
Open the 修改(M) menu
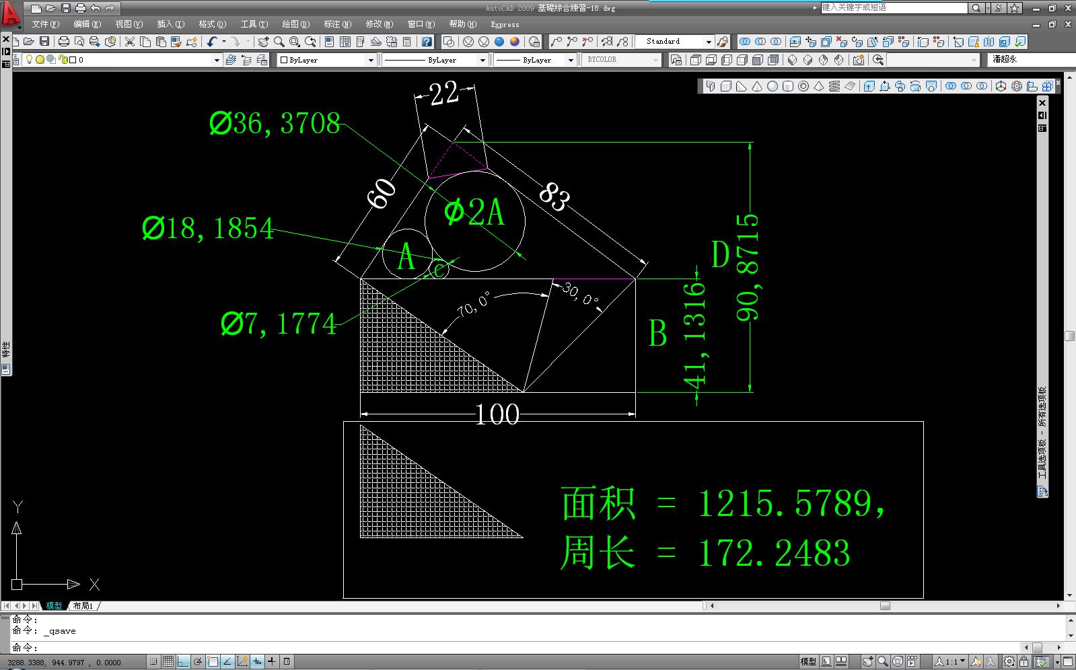pos(379,24)
